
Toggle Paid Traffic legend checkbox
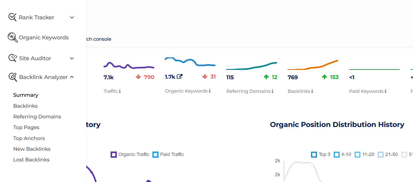coord(155,155)
